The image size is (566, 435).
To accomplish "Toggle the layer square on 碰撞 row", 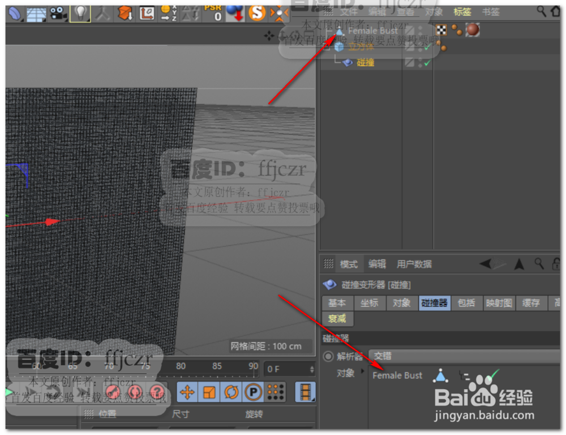I will coord(410,63).
